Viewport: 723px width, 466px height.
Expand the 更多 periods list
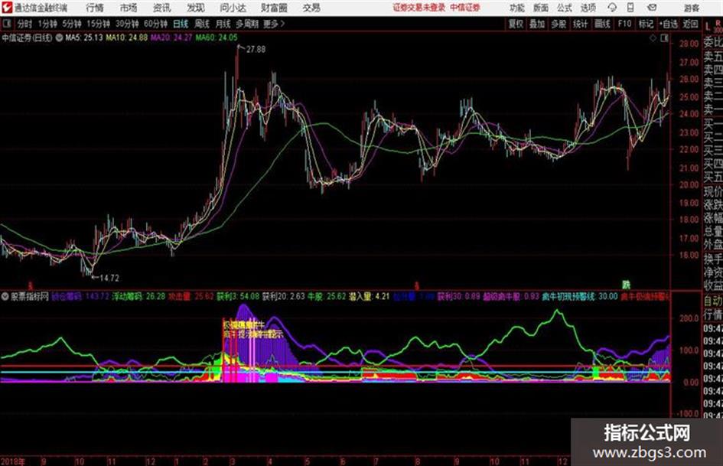point(274,24)
